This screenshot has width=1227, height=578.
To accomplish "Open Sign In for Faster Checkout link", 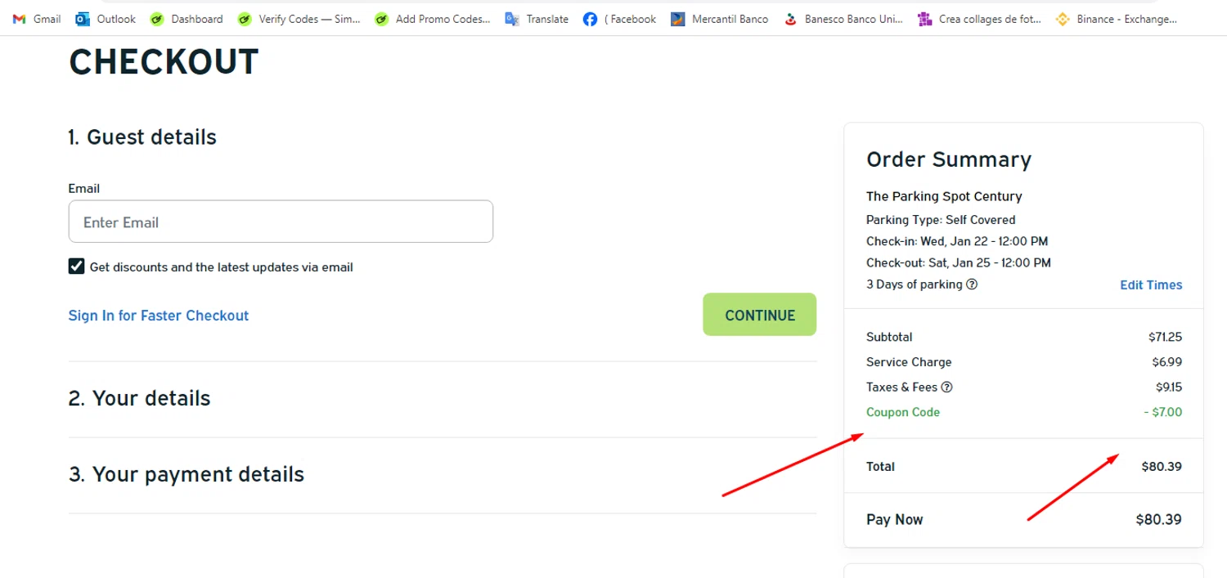I will [159, 316].
